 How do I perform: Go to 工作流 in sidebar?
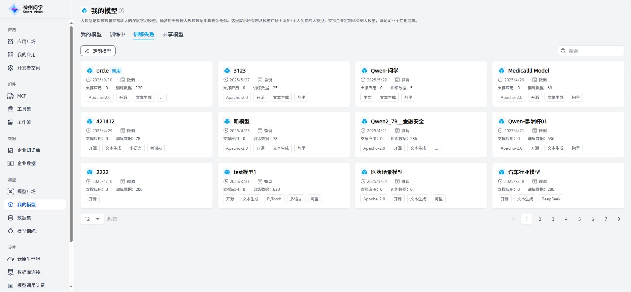coord(24,122)
